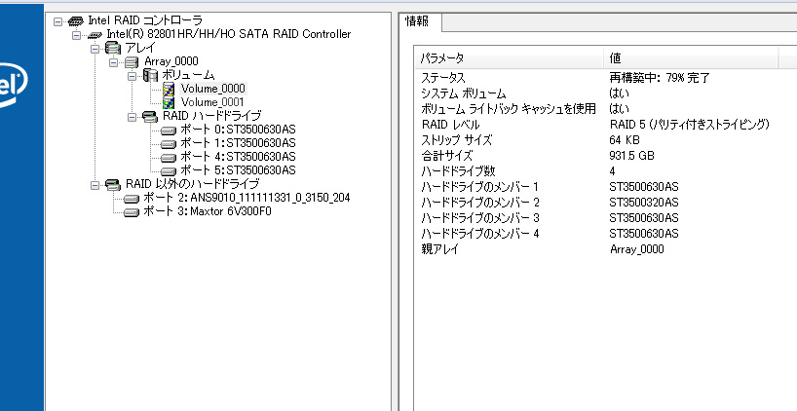Collapse the Array_0000 tree node
Screen dimensions: 797x411
pos(114,62)
